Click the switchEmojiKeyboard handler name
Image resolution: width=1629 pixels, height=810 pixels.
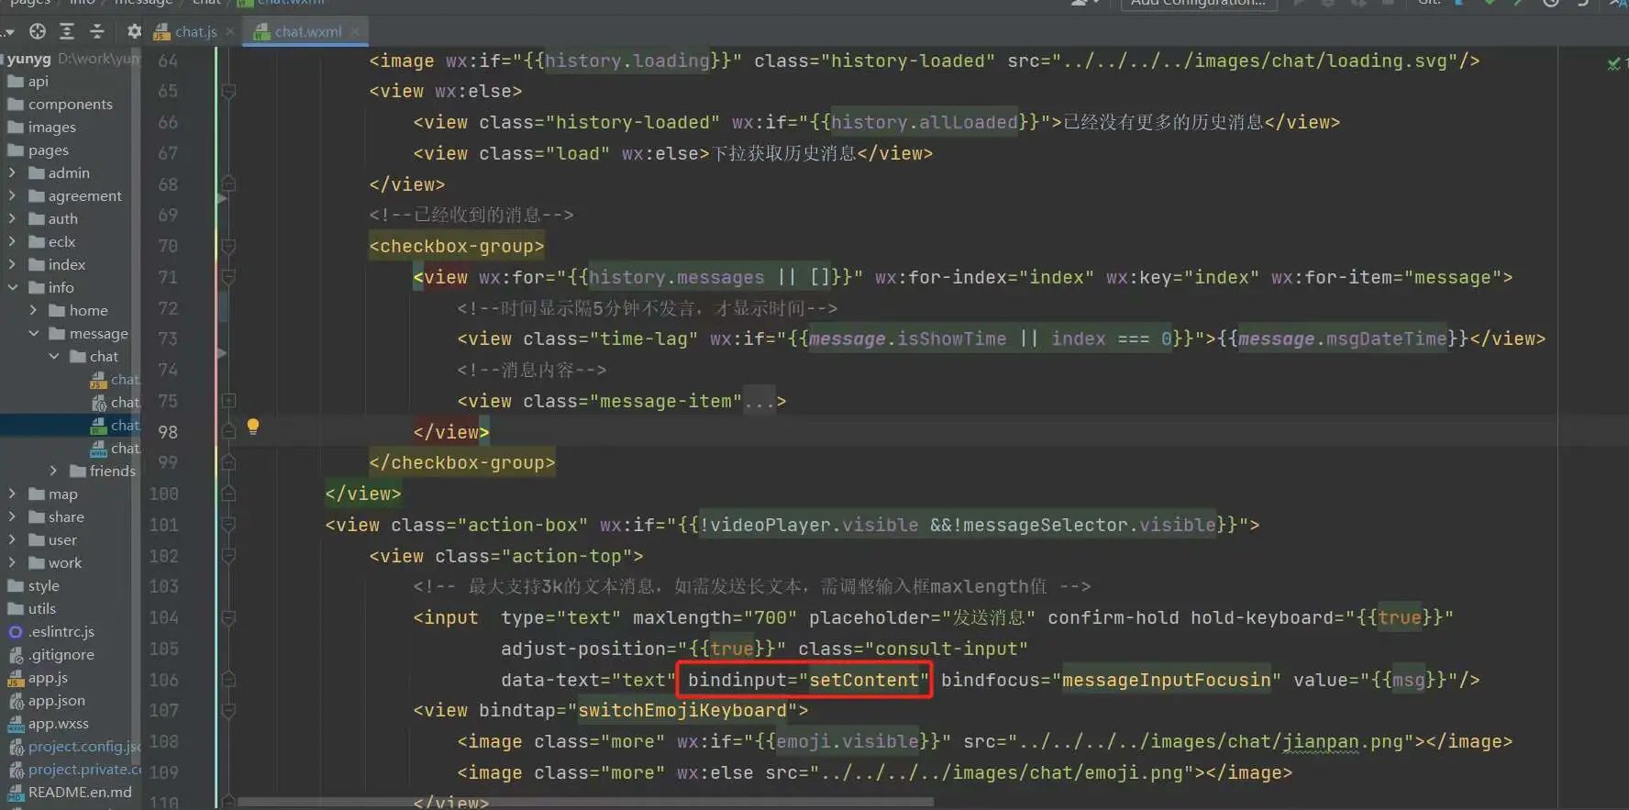(x=682, y=710)
